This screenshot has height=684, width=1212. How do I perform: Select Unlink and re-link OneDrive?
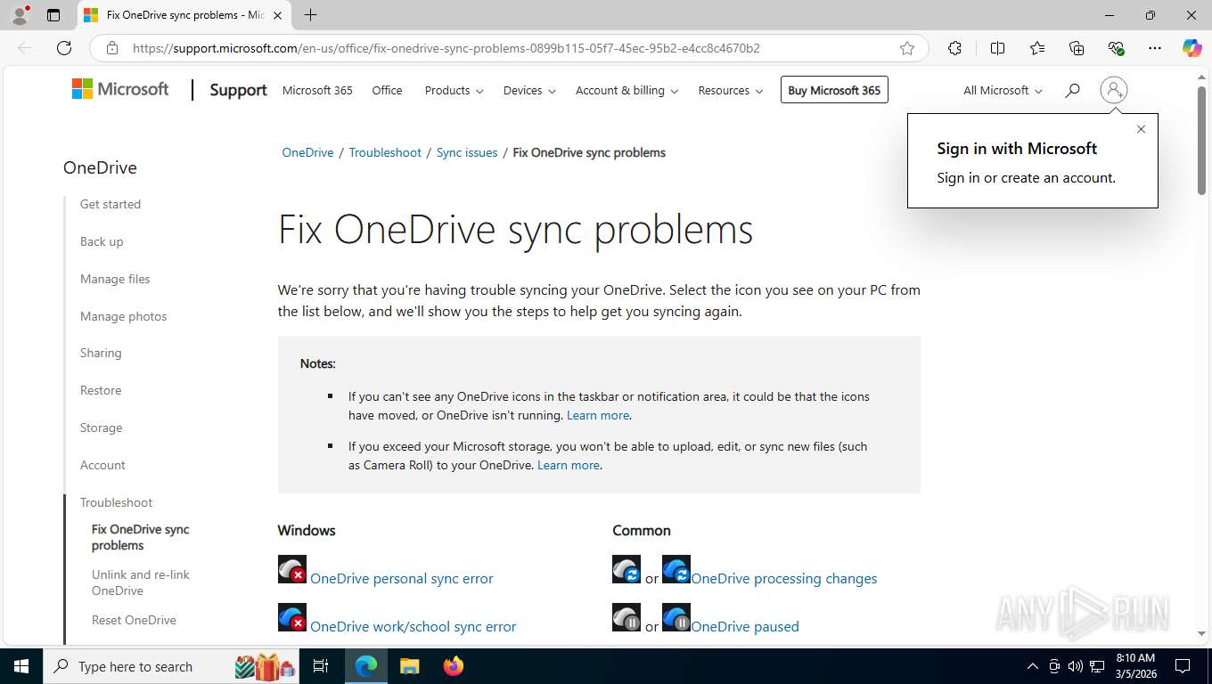[x=141, y=582]
